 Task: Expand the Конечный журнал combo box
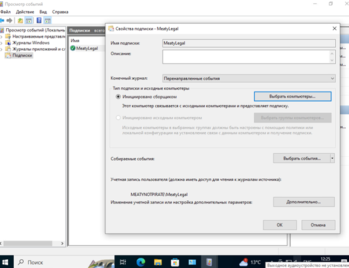point(249,78)
